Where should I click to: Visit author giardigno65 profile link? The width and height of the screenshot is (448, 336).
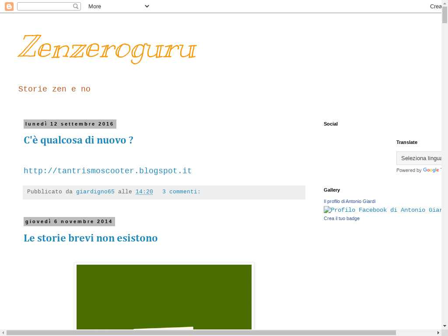click(95, 192)
